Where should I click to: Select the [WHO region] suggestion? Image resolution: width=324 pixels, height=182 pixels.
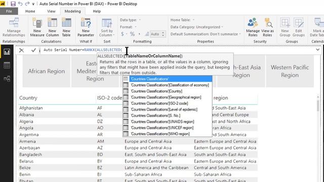(168, 133)
